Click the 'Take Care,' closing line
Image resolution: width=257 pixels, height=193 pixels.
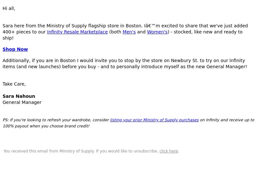point(14,84)
